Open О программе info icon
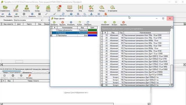This screenshot has width=186, height=105. (x=112, y=8)
